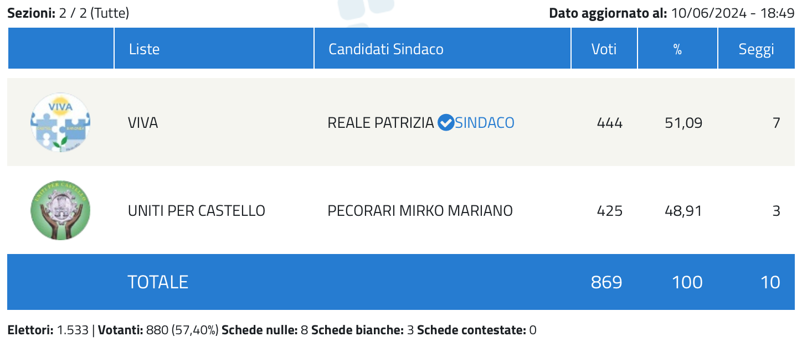Click the Uniti per Castello list logo

pyautogui.click(x=60, y=210)
